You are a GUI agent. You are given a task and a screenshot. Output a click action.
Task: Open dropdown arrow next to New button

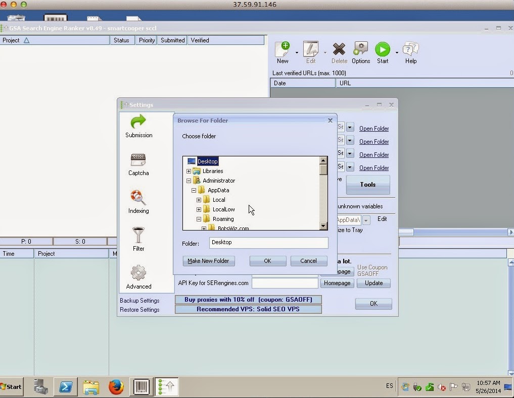pyautogui.click(x=297, y=52)
